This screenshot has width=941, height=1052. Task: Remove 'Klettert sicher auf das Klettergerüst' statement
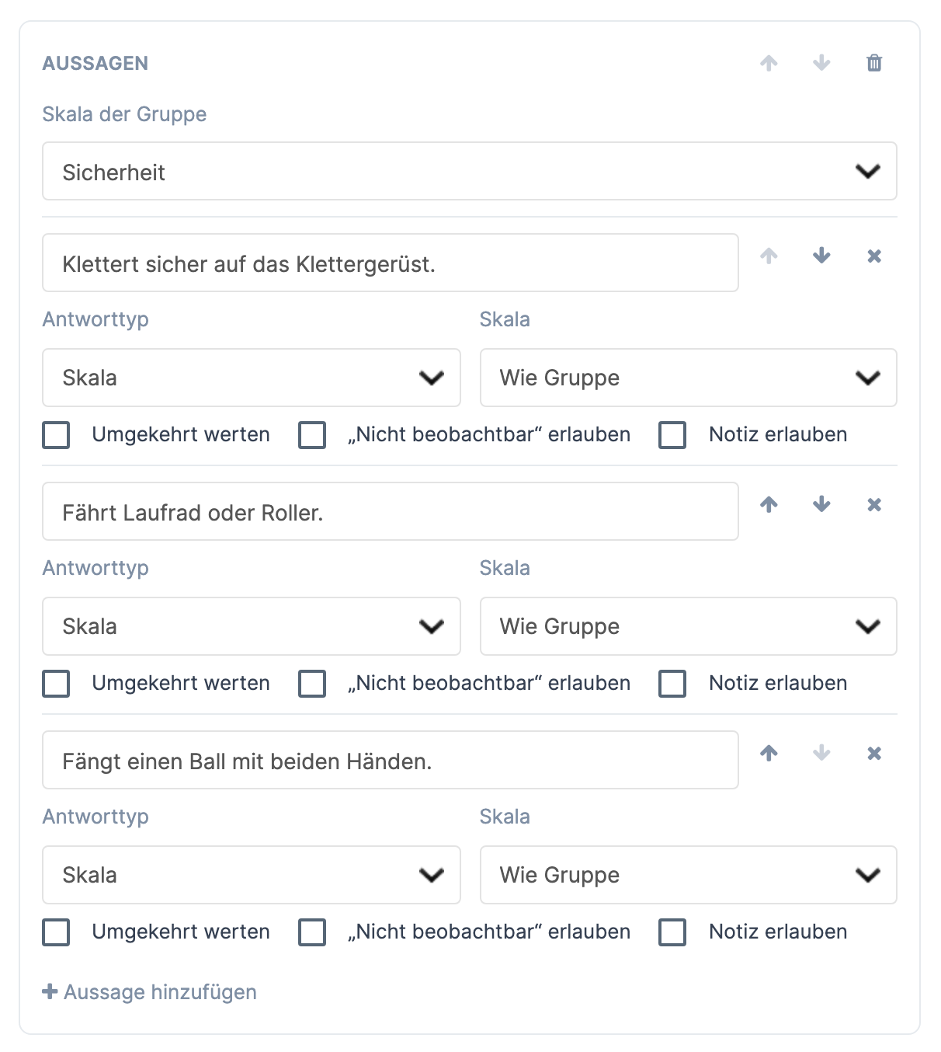pos(874,256)
